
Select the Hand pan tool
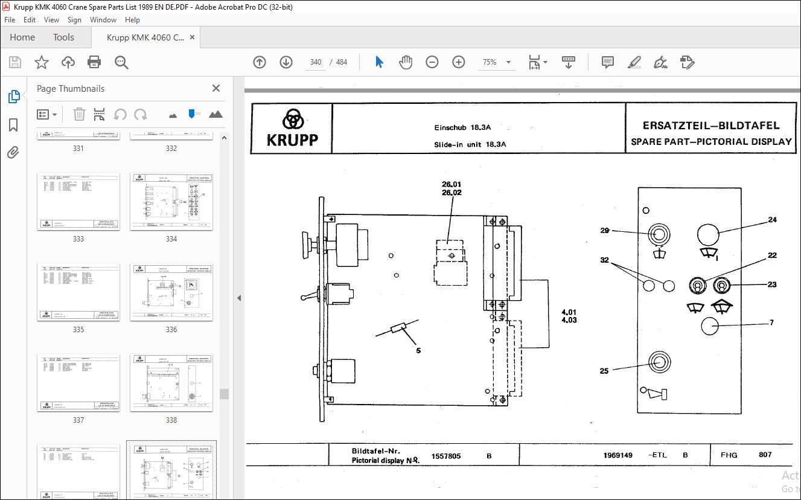(406, 62)
